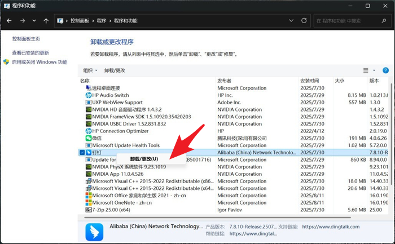Sort by 大小 column header

click(340, 81)
